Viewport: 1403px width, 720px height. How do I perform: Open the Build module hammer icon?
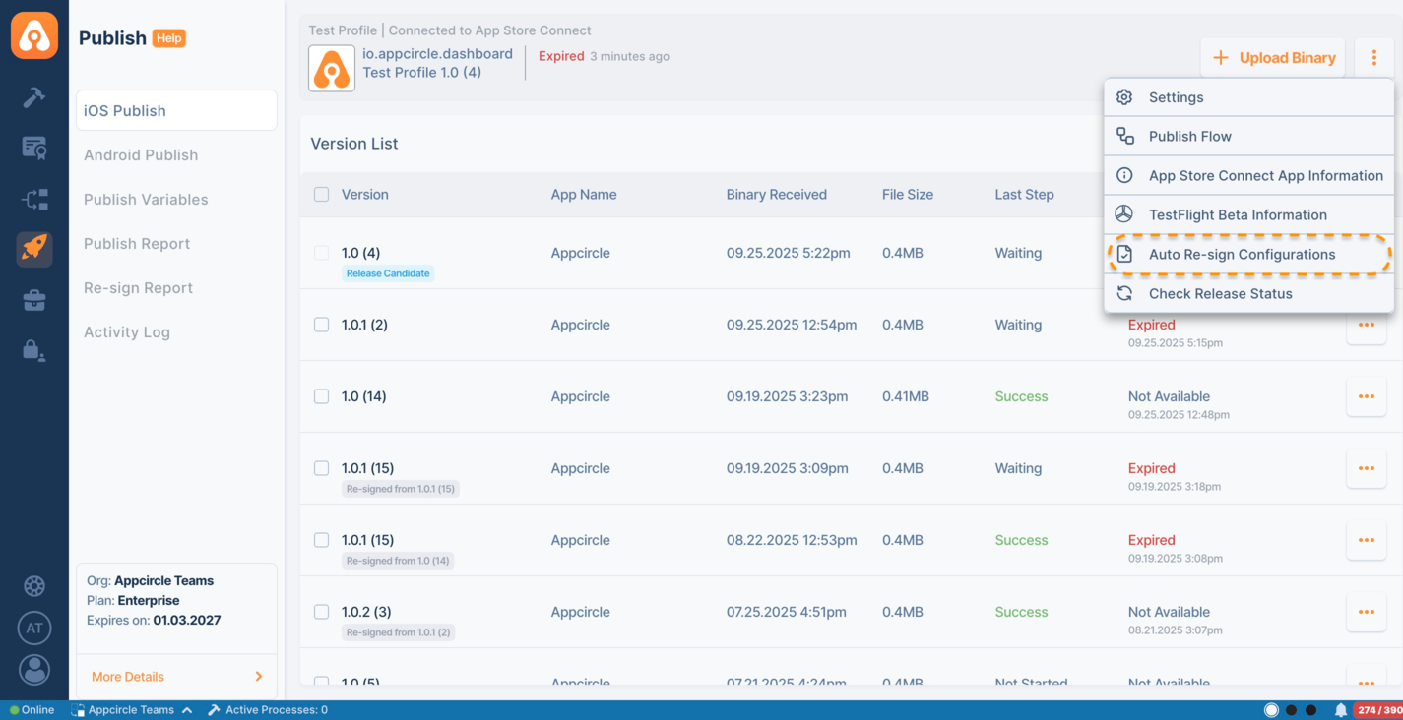pos(34,96)
